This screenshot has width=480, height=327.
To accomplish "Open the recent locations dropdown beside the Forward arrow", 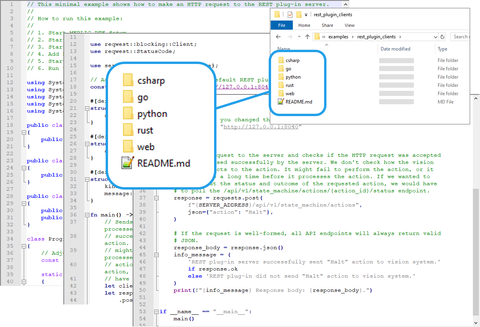I will tap(298, 37).
